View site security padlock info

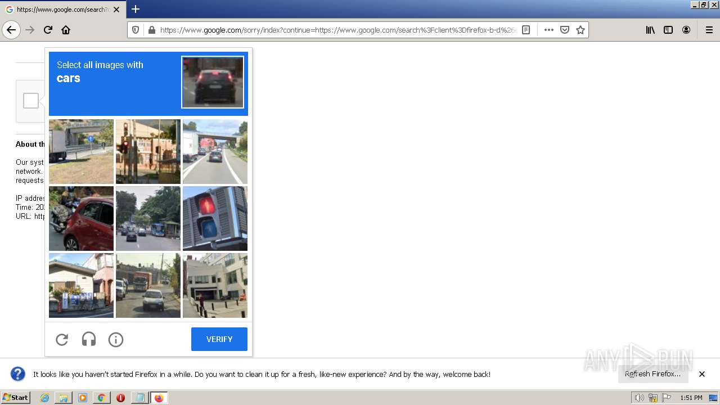click(x=151, y=30)
